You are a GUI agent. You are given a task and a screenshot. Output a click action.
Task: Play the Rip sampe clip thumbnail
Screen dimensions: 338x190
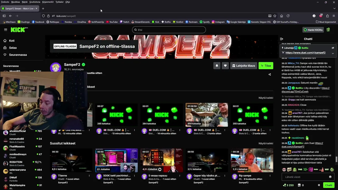coord(252,160)
